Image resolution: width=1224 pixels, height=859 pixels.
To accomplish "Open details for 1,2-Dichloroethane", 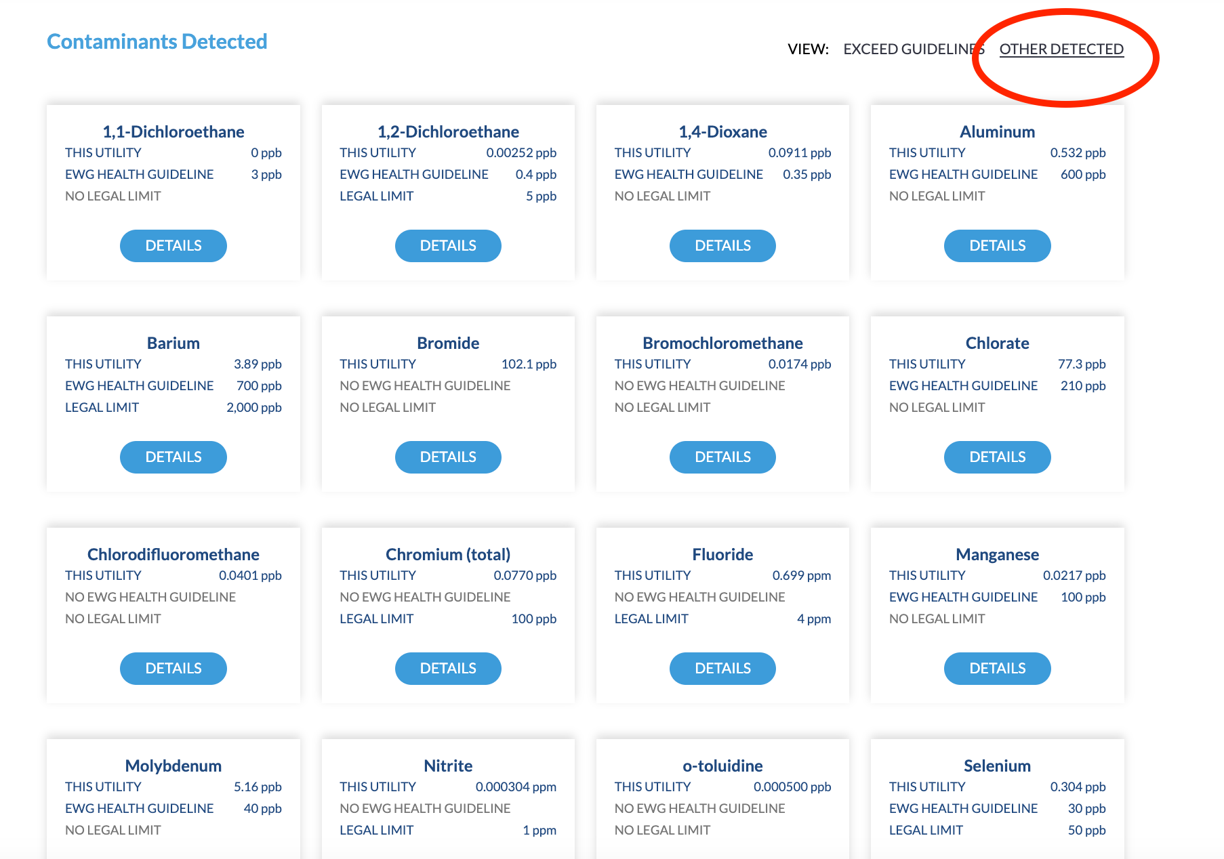I will pos(448,246).
